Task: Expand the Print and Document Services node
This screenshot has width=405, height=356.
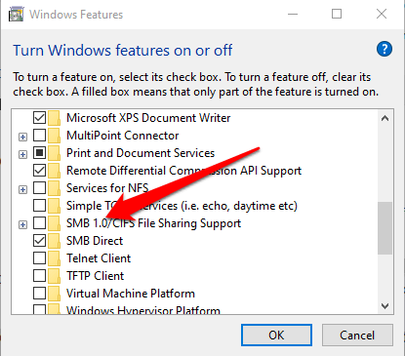Action: tap(22, 154)
